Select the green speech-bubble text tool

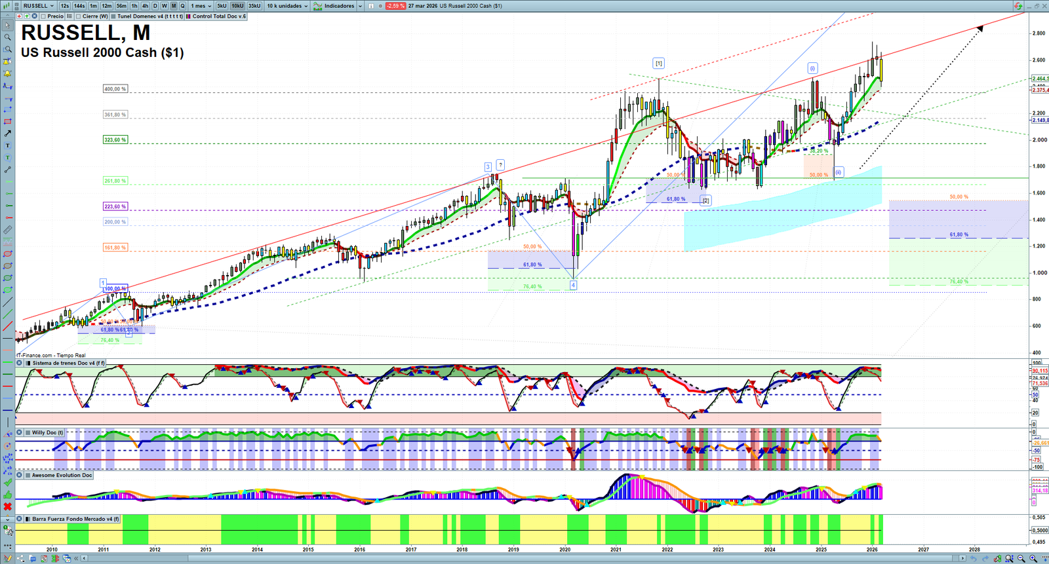click(x=7, y=157)
